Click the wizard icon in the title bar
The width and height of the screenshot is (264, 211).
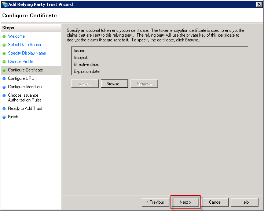4,4
